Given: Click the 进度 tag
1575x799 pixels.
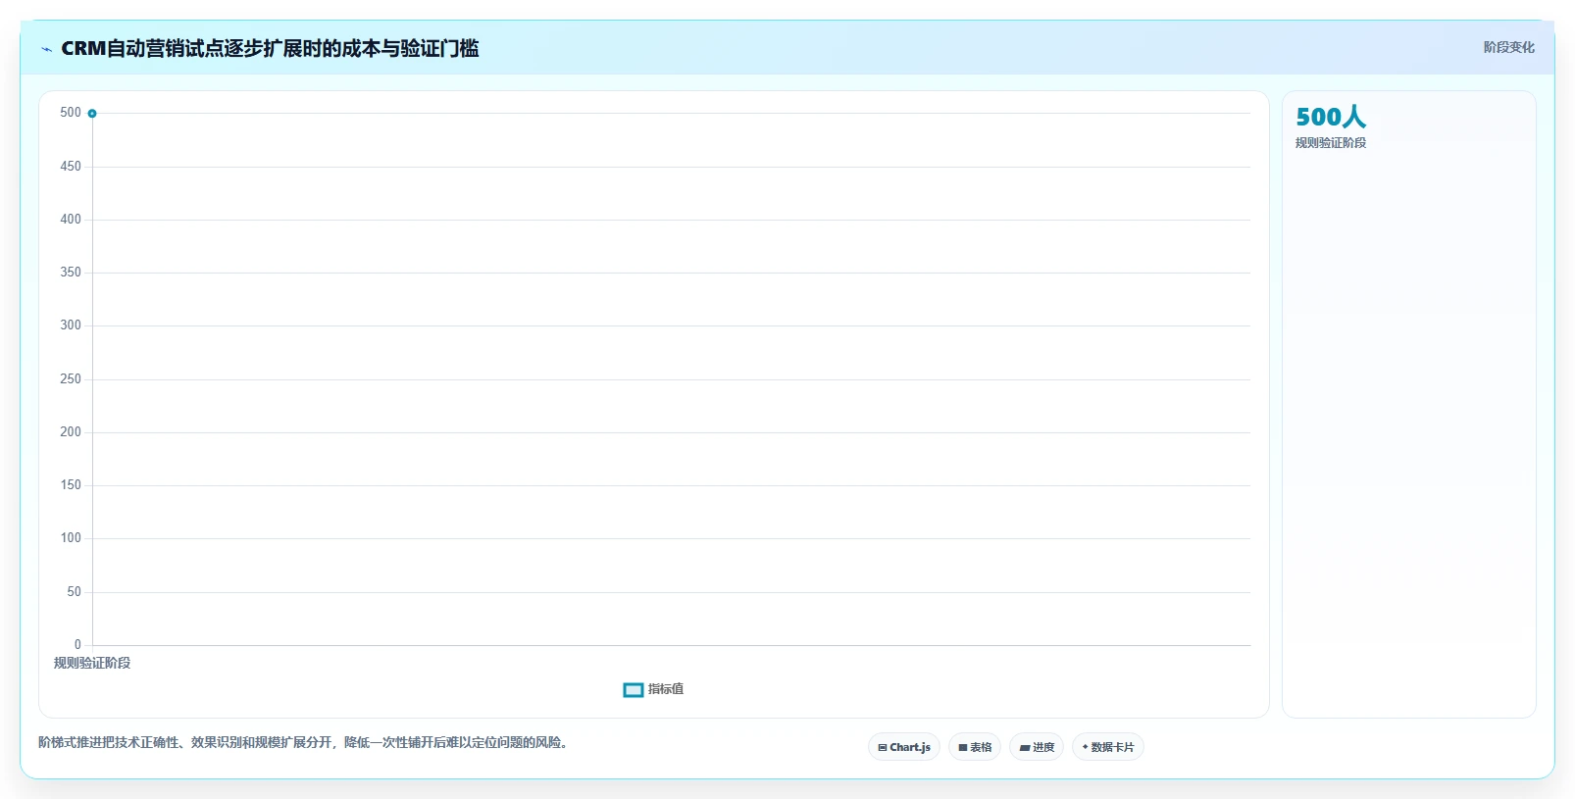Looking at the screenshot, I should (x=1037, y=747).
